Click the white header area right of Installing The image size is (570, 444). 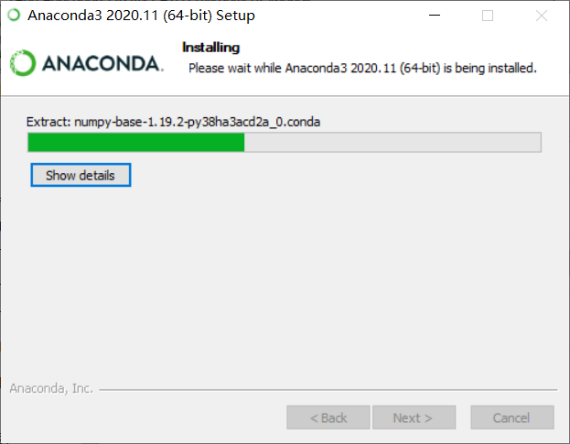pos(400,48)
